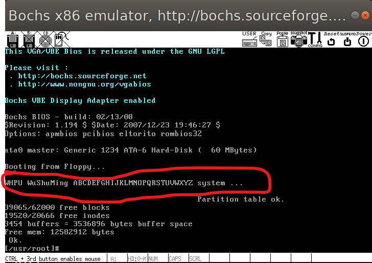Screen dimensions: 372x263
Task: Click the Suspend emulator icon
Action: [x=347, y=39]
